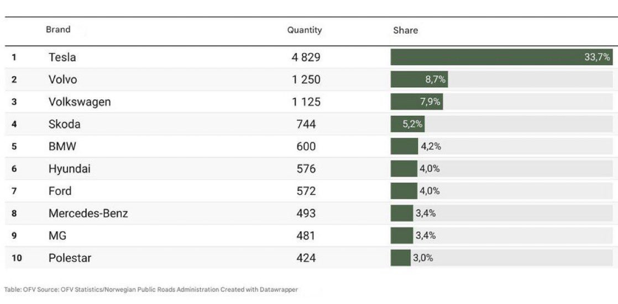Select the Skoda brand name

pyautogui.click(x=65, y=124)
